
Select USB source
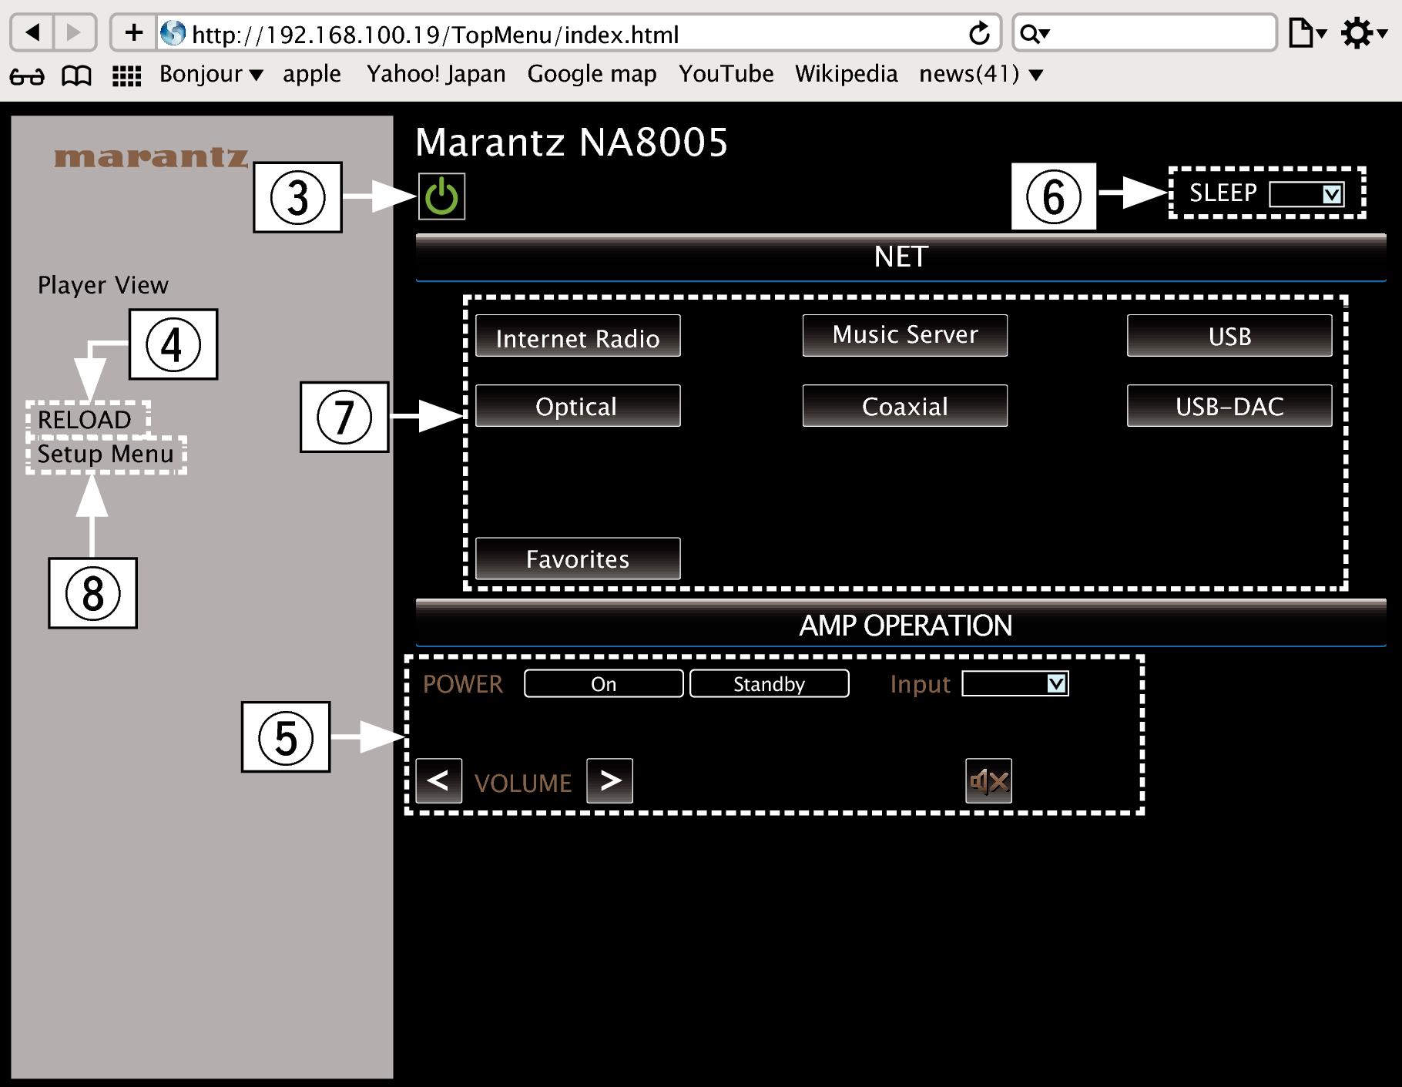tap(1229, 336)
